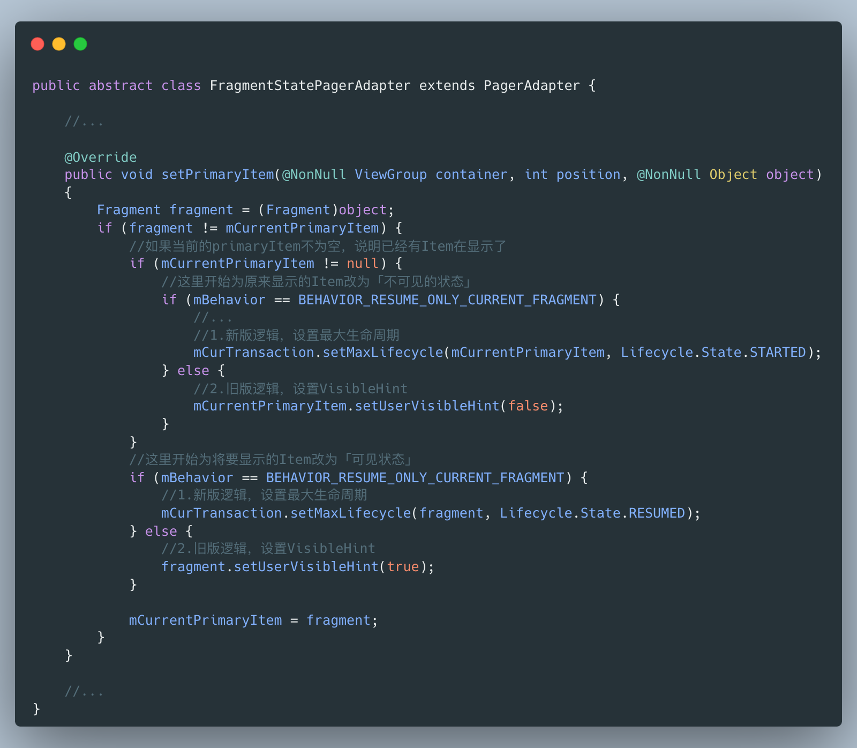Image resolution: width=857 pixels, height=748 pixels.
Task: Click the 'int' keyword before position
Action: (536, 175)
